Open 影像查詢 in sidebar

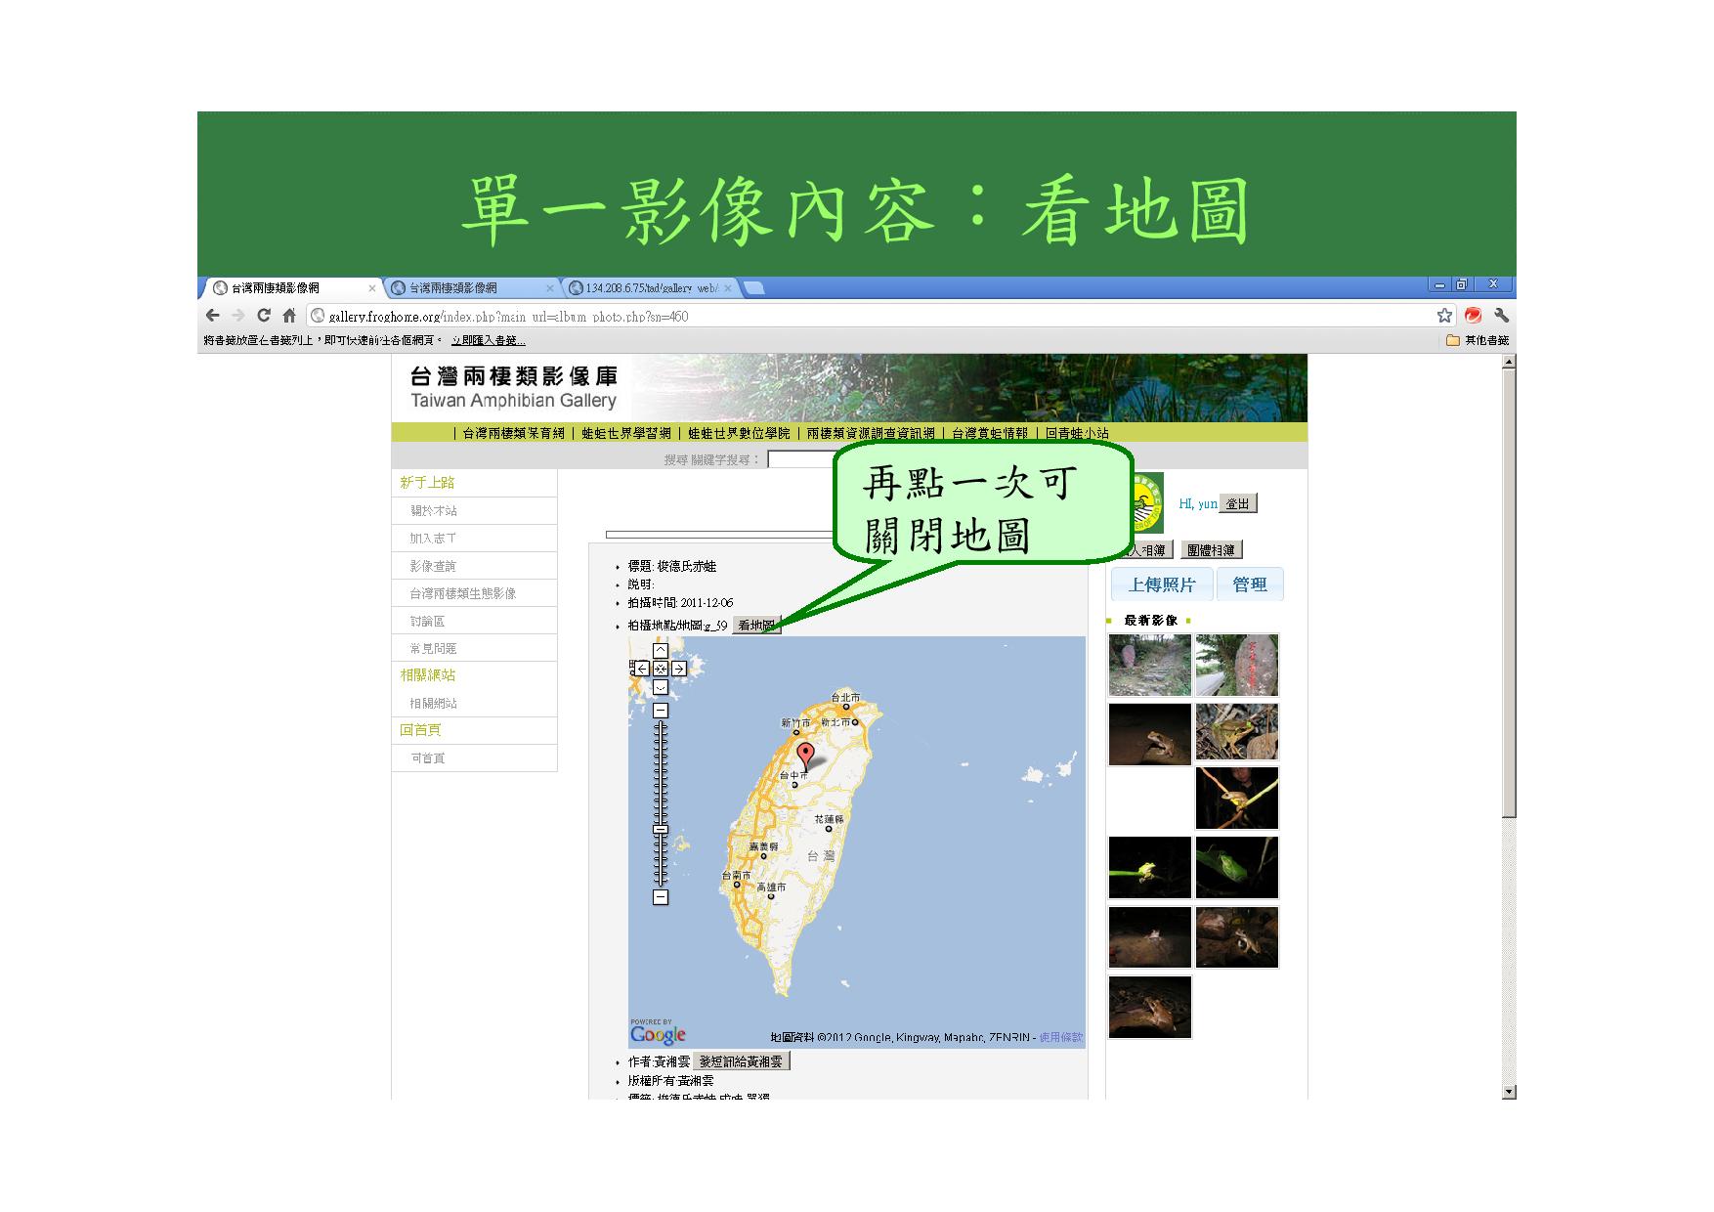(x=433, y=566)
